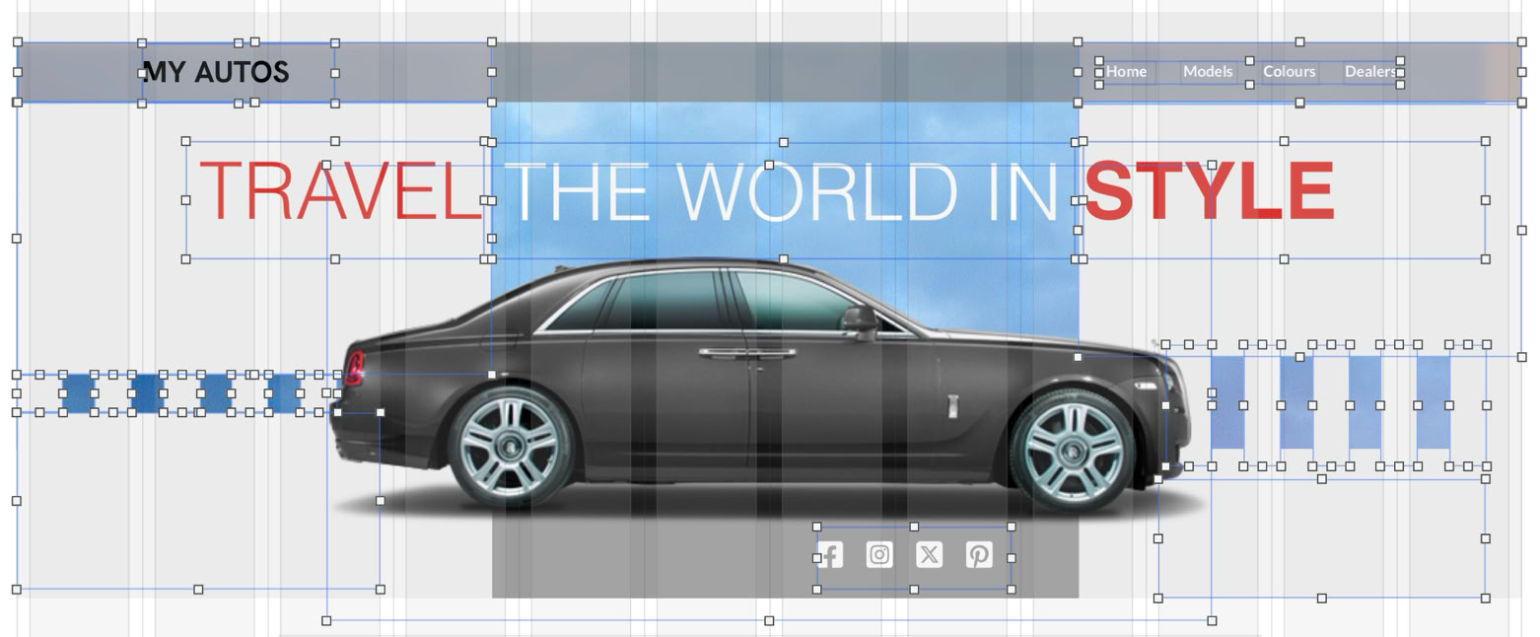This screenshot has height=637, width=1540.
Task: Open the Dealers nav link
Action: pyautogui.click(x=1370, y=71)
